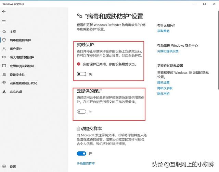Viewport: 219px width, 172px height.
Task: Open 防火墙和网络保护 section
Action: [22, 57]
